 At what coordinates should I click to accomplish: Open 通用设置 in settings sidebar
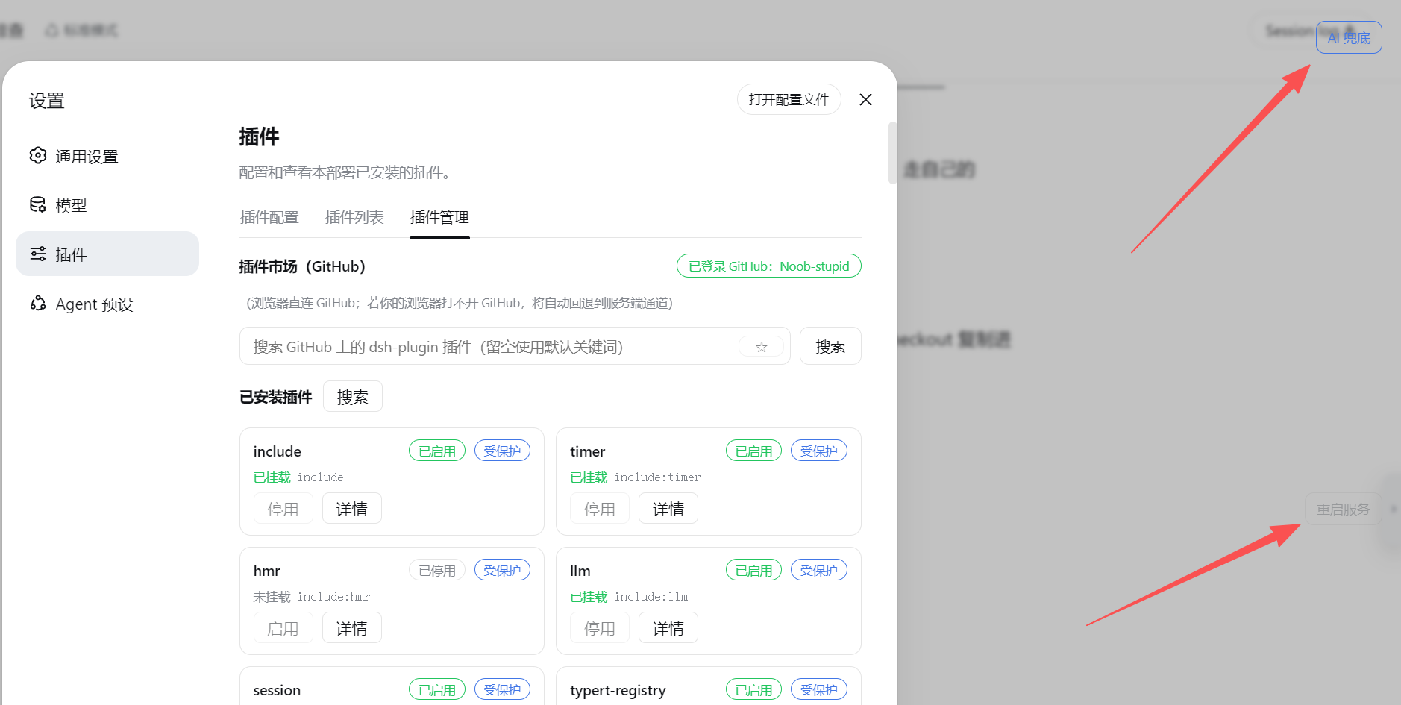coord(107,156)
